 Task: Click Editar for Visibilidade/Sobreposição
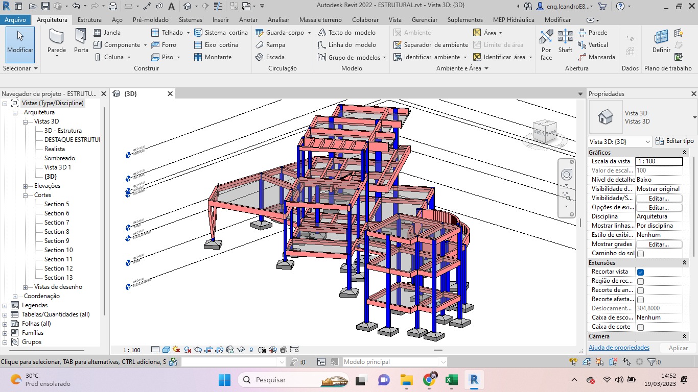[x=659, y=199]
